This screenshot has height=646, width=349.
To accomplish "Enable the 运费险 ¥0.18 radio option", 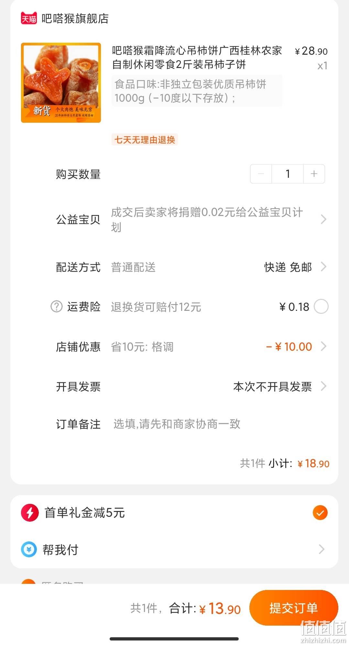I will 321,306.
